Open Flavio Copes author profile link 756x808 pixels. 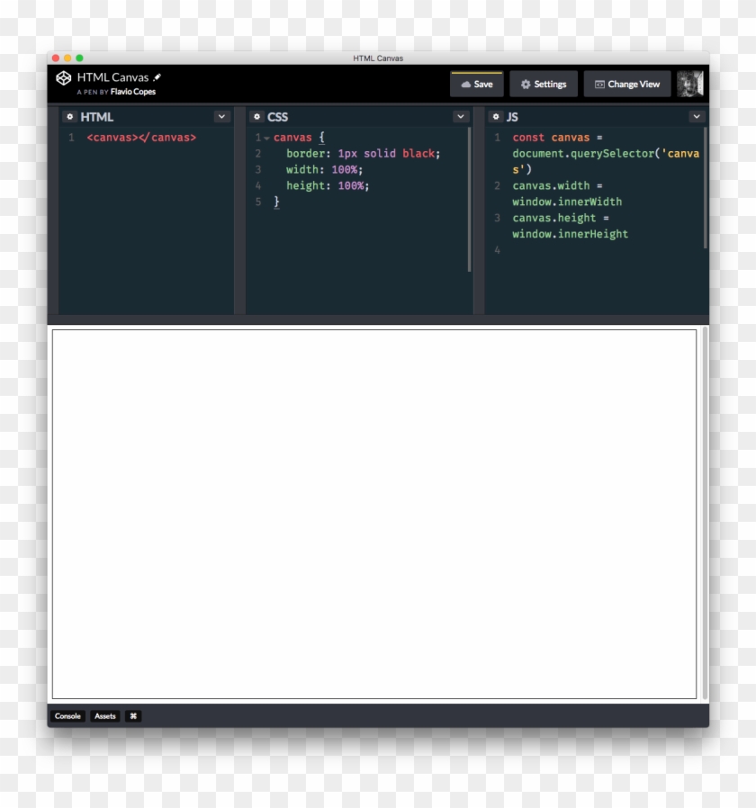(132, 92)
